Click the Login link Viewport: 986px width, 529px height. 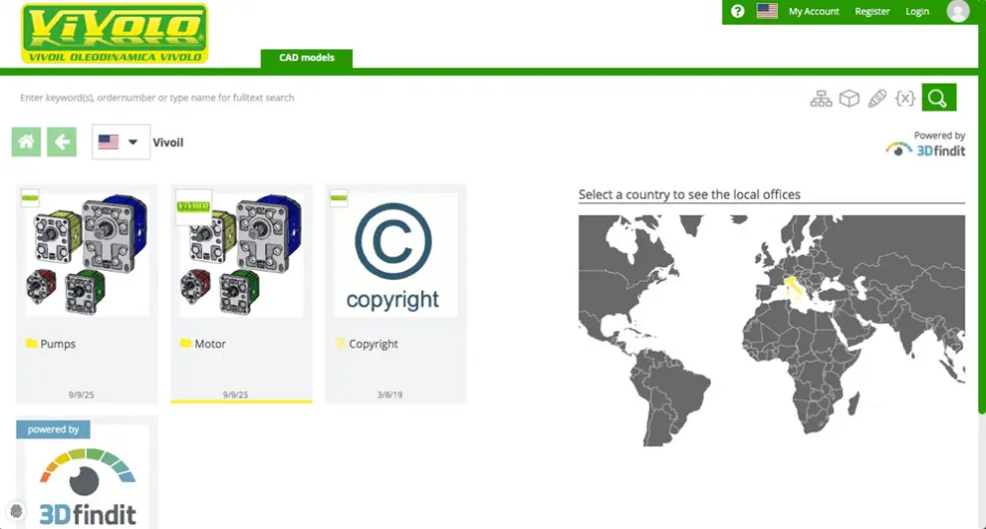click(x=917, y=12)
